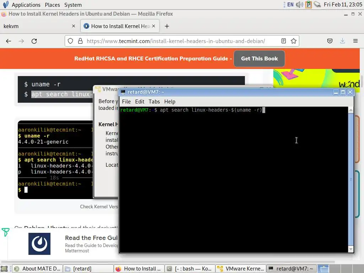Switch to bash Konsole taskbar item
This screenshot has width=364, height=273.
tap(190, 269)
